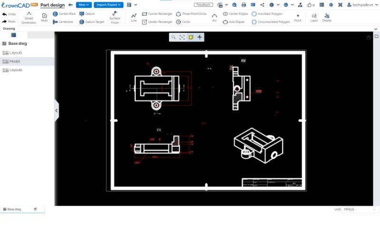This screenshot has width=380, height=237.
Task: Click the isometric view of the part
Action: coord(258,146)
